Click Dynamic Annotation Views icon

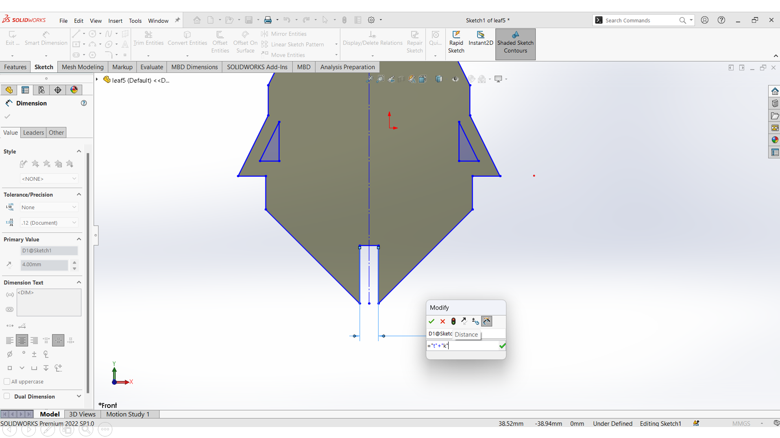click(412, 79)
